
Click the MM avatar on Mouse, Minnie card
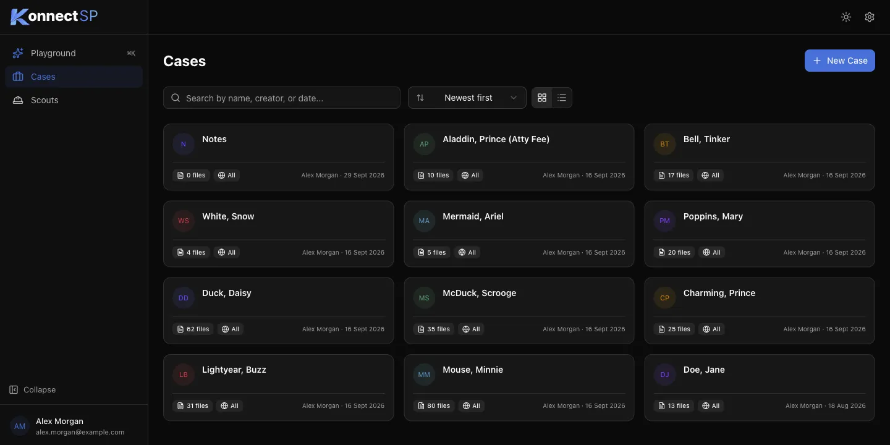coord(424,375)
